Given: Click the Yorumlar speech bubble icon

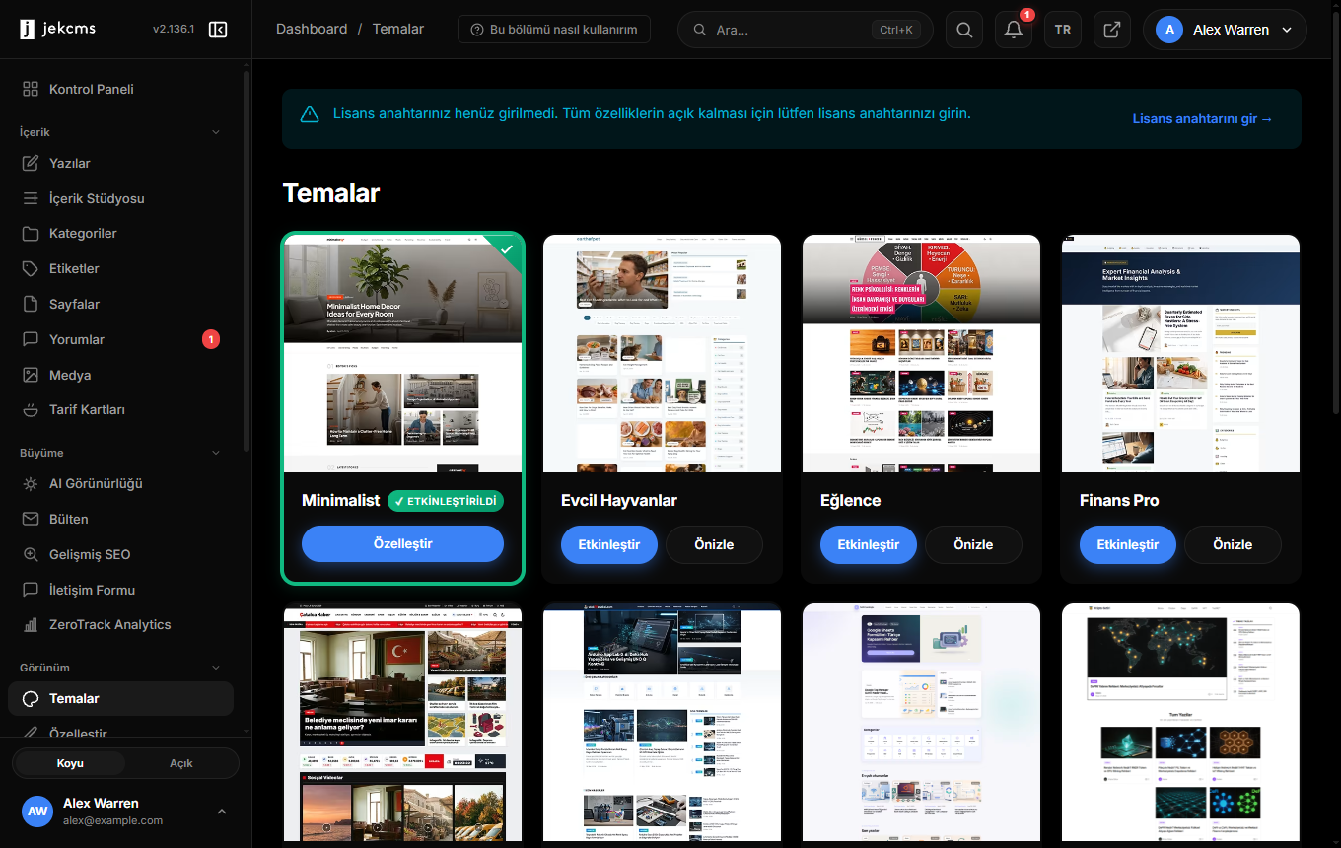Looking at the screenshot, I should point(31,339).
